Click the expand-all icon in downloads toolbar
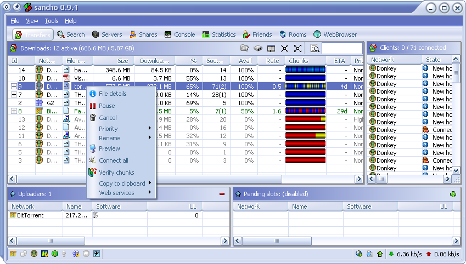Screen dimensions: 466x264 298,48
